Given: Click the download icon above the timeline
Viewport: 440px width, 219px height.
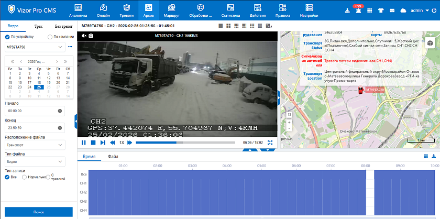Looking at the screenshot, I should [x=434, y=156].
